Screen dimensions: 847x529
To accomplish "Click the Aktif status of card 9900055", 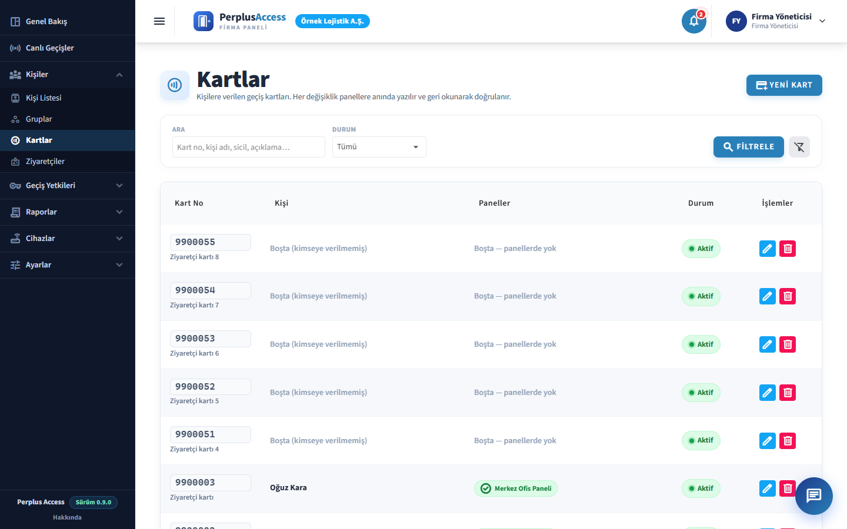I will 701,249.
